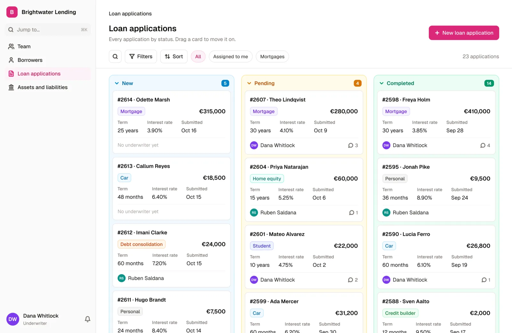Viewport: 512px width, 333px height.
Task: Click the Pending column count badge 4
Action: point(357,83)
